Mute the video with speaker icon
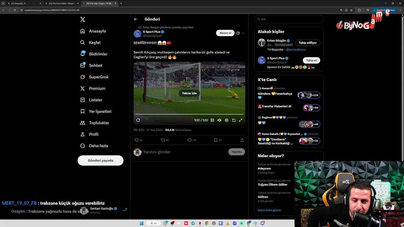 point(219,120)
